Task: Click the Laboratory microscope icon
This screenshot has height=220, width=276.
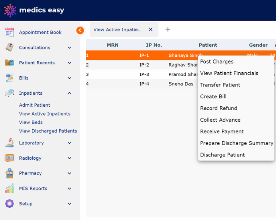Action: click(9, 143)
